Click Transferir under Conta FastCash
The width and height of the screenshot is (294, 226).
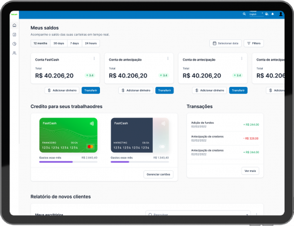point(91,90)
